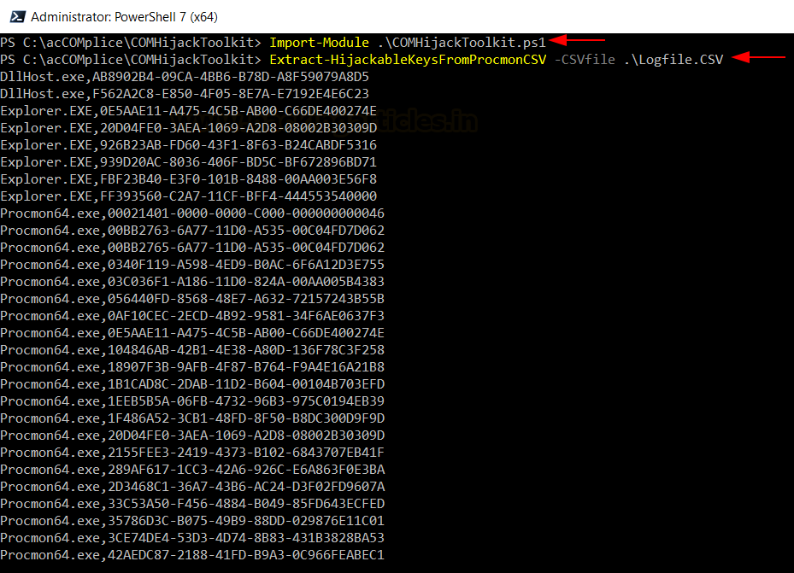
Task: Select the line DllHost.exe,AB8902B4-09CA-4BB6-B78D-A8F59079A8D5
Action: 185,77
